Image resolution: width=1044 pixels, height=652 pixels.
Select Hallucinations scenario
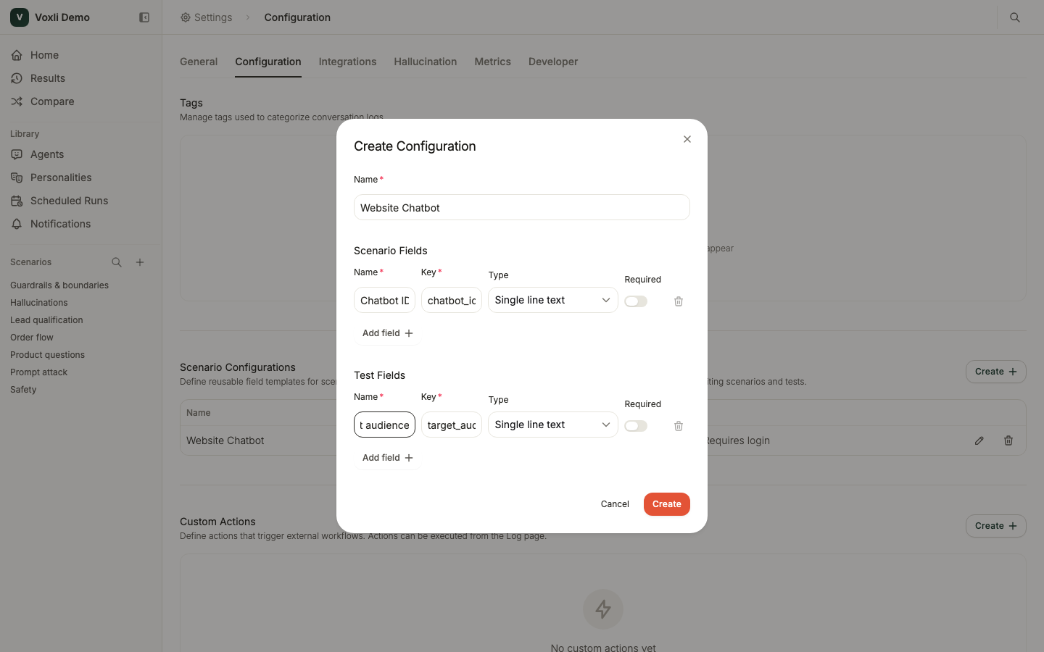[x=39, y=303]
